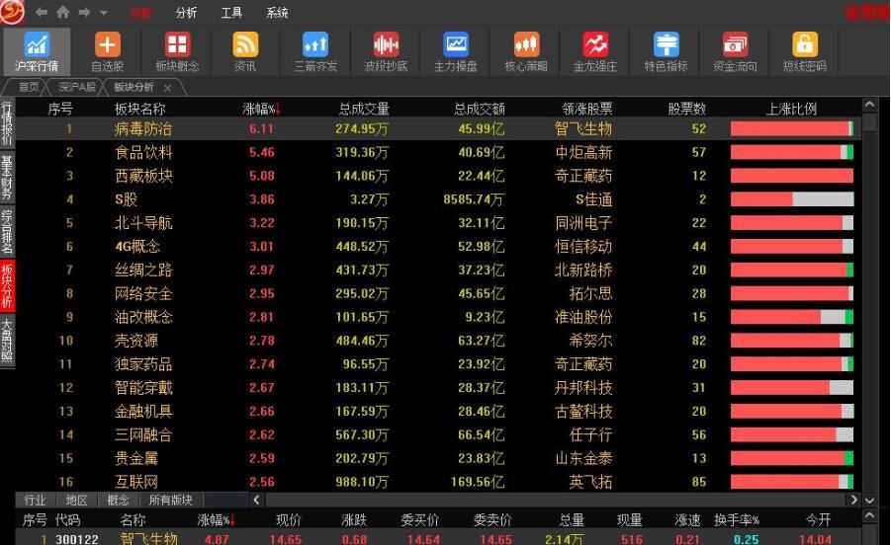Image resolution: width=891 pixels, height=545 pixels.
Task: Open the 金龙强庄 tool icon
Action: (595, 51)
